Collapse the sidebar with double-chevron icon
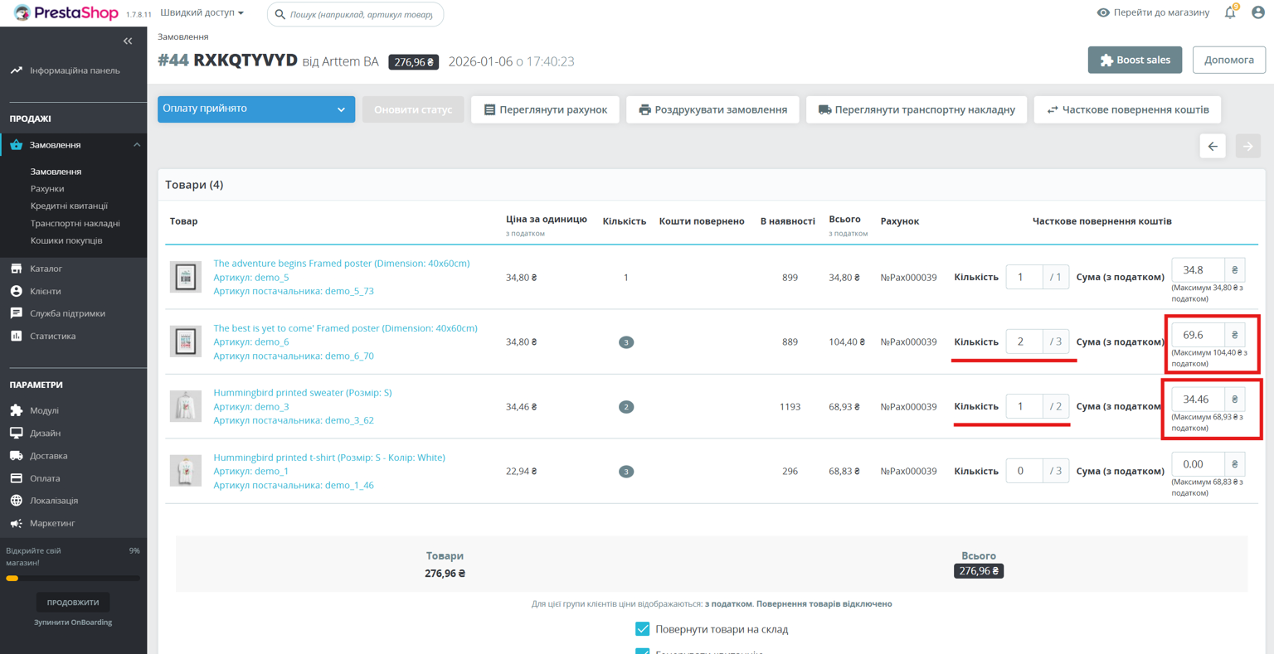 click(x=128, y=41)
